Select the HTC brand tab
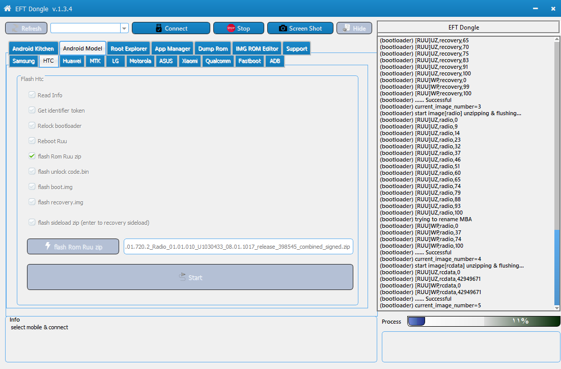The height and width of the screenshot is (369, 561). (x=49, y=61)
